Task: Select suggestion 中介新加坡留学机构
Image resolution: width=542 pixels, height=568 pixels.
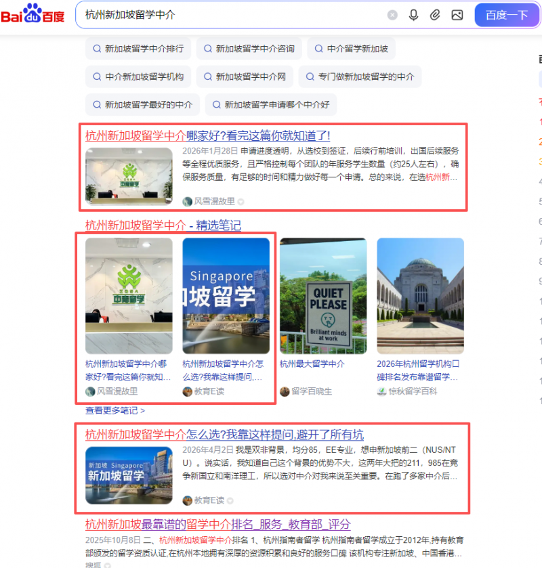Action: coord(138,77)
